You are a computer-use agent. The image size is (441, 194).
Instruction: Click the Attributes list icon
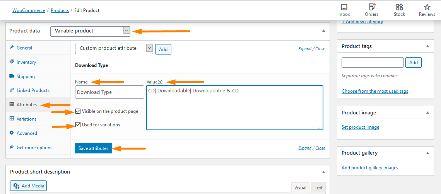12,104
